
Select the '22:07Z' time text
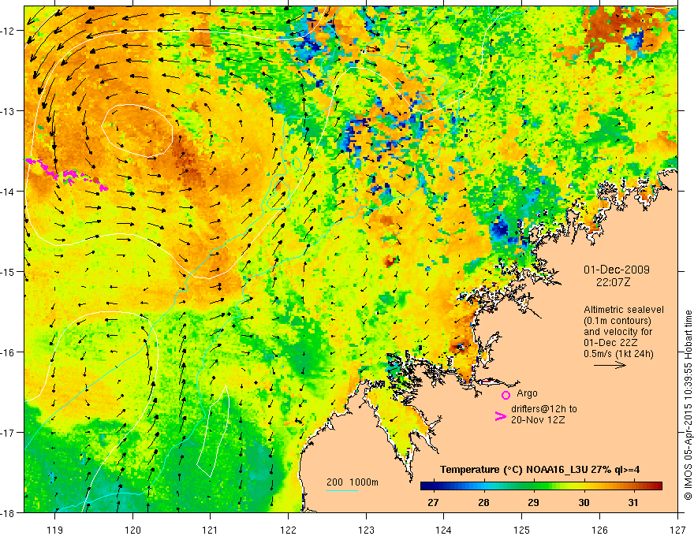[613, 282]
